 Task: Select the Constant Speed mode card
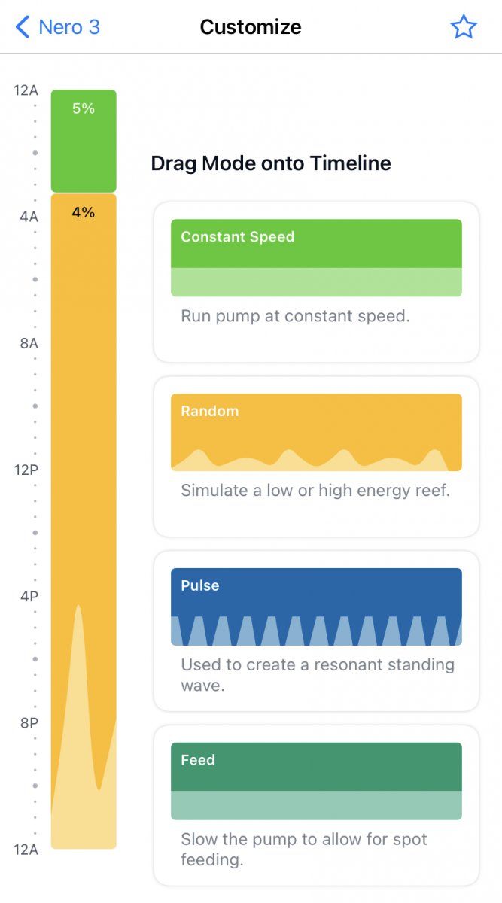coord(316,281)
